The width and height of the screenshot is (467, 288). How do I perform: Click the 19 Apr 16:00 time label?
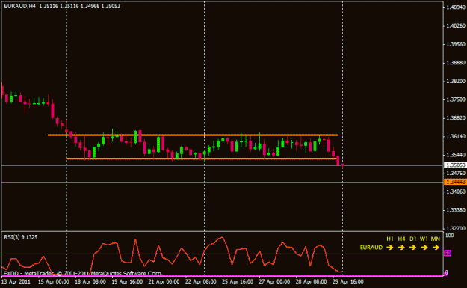tap(127, 281)
